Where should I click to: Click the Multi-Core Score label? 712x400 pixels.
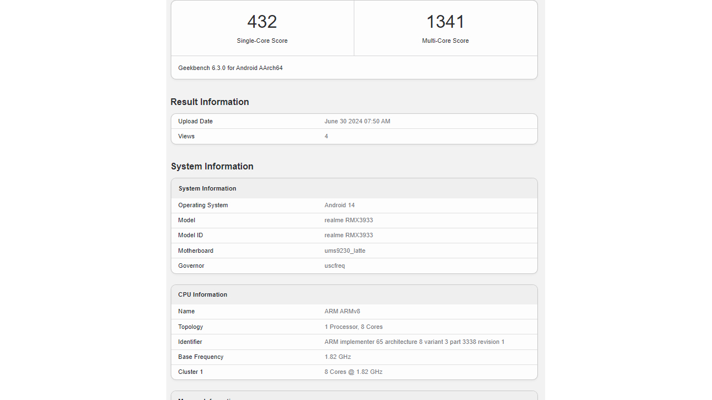pos(445,41)
